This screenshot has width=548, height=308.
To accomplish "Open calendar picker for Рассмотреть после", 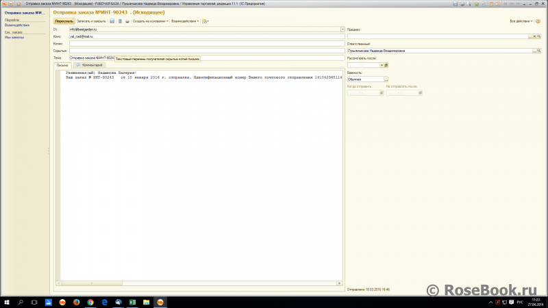I will pyautogui.click(x=386, y=65).
